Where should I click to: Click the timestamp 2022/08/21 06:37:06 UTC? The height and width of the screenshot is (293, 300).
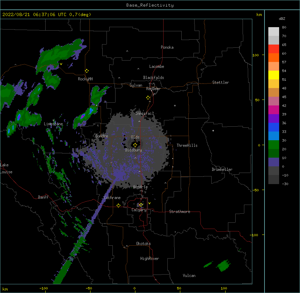click(x=34, y=15)
